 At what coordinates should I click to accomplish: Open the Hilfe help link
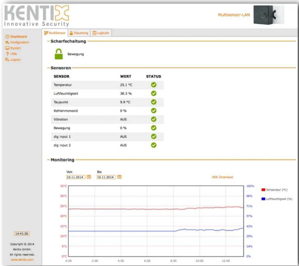click(x=14, y=54)
